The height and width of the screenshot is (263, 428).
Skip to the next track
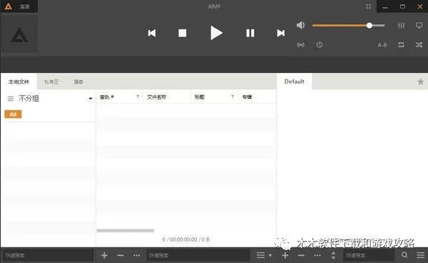[x=280, y=33]
